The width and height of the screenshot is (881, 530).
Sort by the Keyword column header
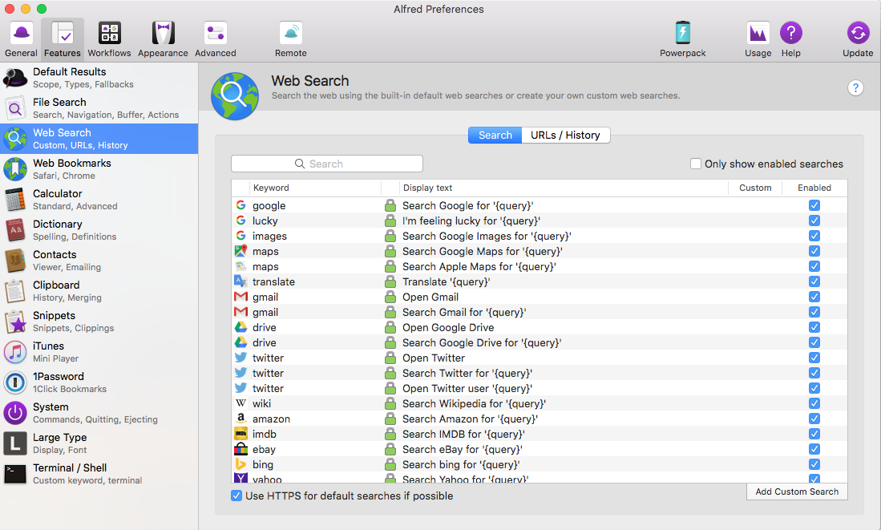click(x=314, y=188)
